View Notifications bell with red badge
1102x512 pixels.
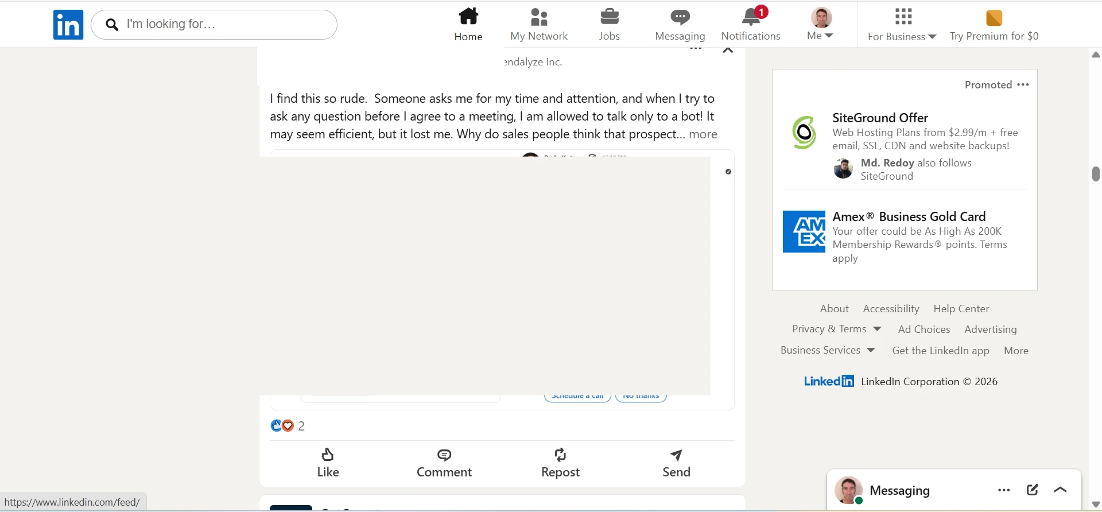751,17
